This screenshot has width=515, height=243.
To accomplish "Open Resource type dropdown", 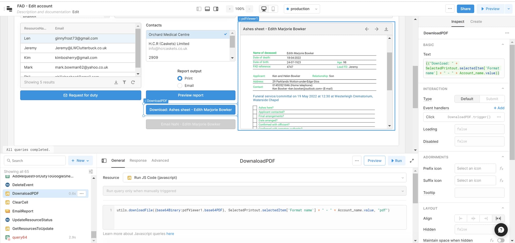I will [x=264, y=178].
